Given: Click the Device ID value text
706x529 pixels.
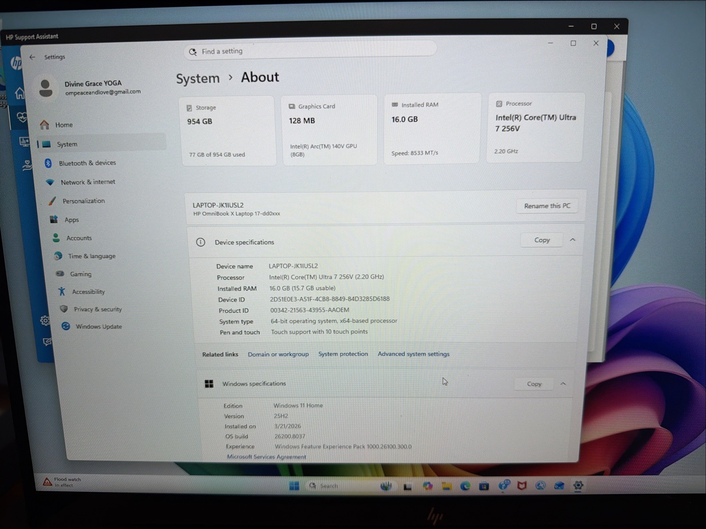Looking at the screenshot, I should coord(330,299).
